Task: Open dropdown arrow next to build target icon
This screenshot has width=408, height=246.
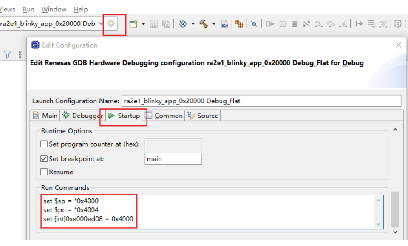Action: tap(193, 24)
